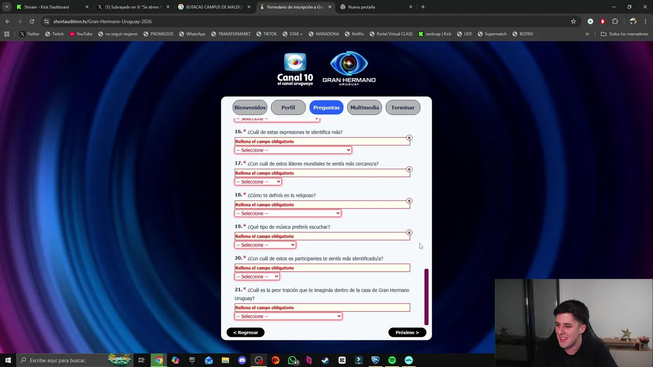Switch to the Perfil form tab
653x367 pixels.
[288, 108]
